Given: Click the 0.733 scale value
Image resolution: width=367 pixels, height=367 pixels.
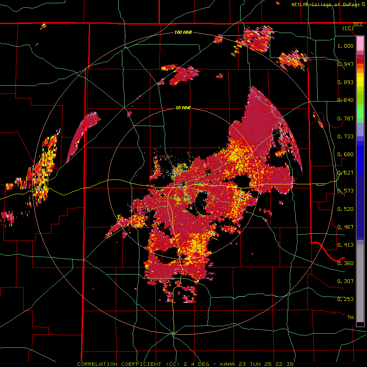Looking at the screenshot, I should coord(345,137).
